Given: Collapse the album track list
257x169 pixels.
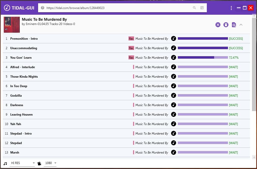Looking at the screenshot, I should tap(241, 25).
